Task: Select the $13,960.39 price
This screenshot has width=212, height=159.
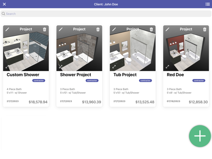Action: [91, 102]
